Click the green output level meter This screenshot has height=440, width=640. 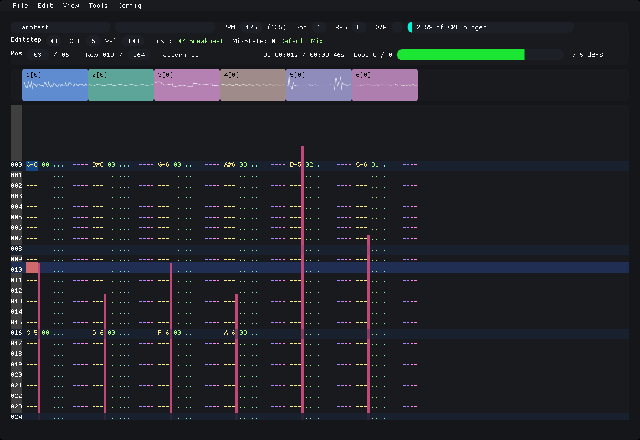point(460,55)
